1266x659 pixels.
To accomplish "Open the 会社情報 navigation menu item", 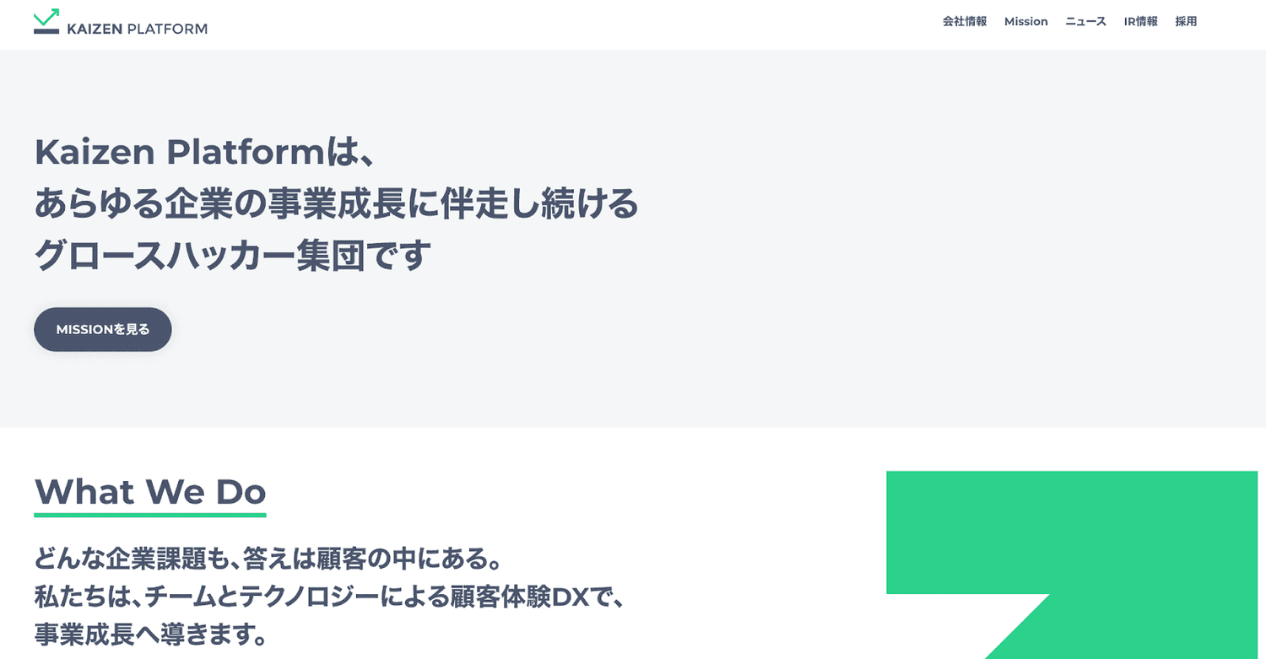I will 965,22.
